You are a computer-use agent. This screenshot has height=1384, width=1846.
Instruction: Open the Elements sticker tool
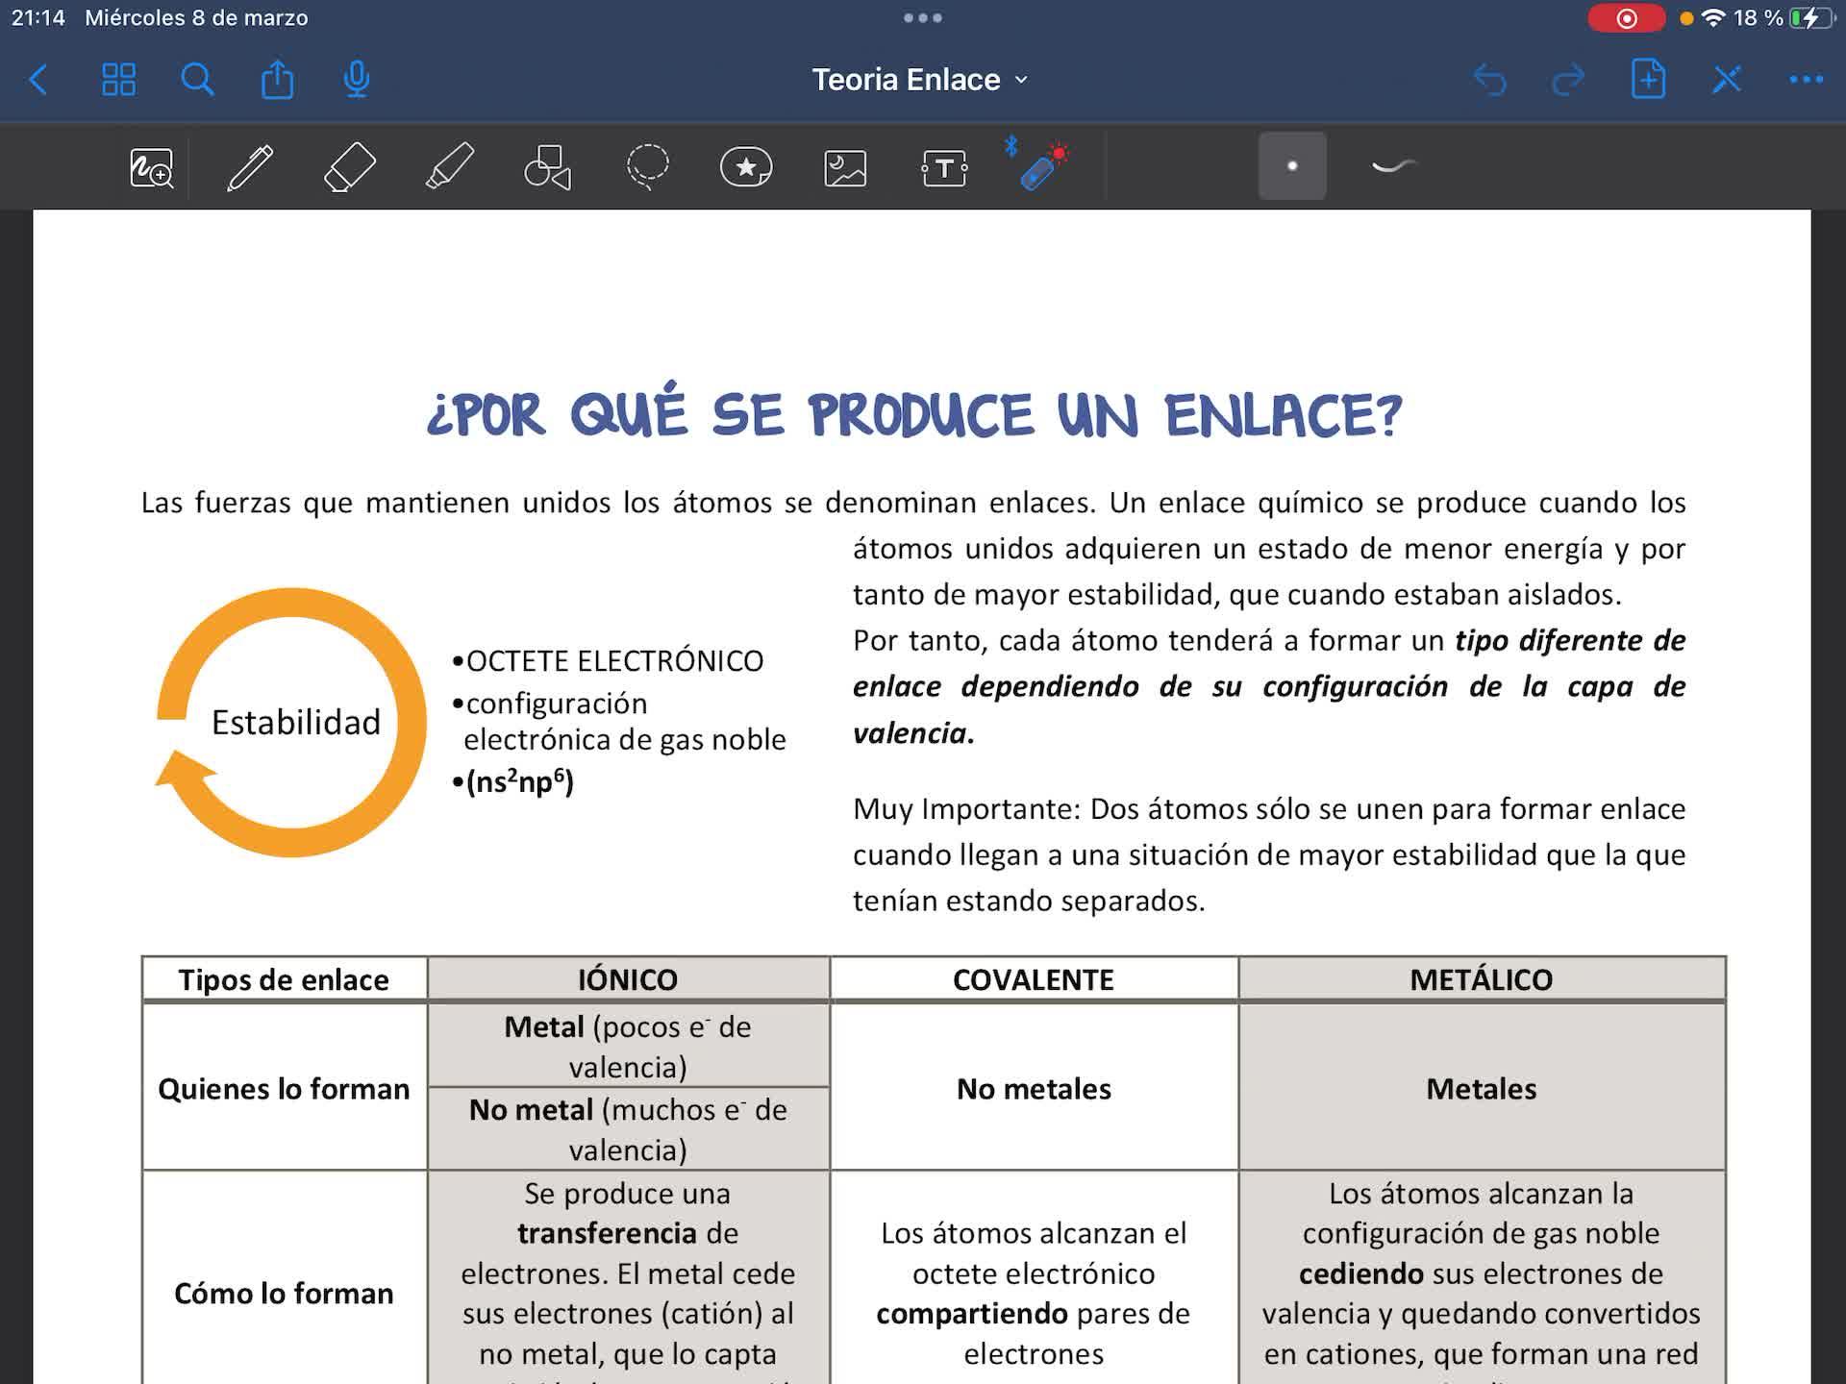tap(746, 167)
